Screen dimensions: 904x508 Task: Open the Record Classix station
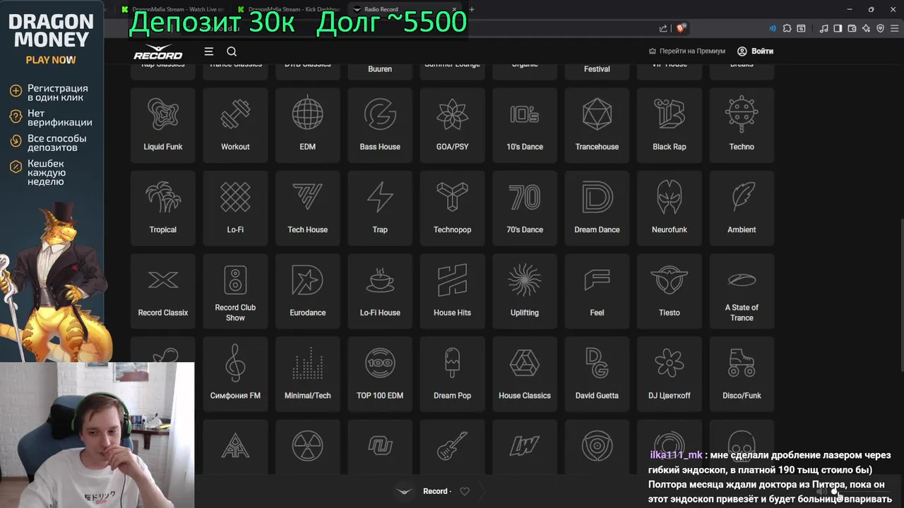163,291
